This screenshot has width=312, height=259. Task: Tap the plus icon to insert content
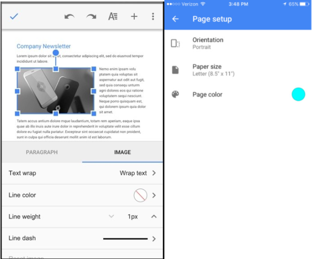click(134, 16)
